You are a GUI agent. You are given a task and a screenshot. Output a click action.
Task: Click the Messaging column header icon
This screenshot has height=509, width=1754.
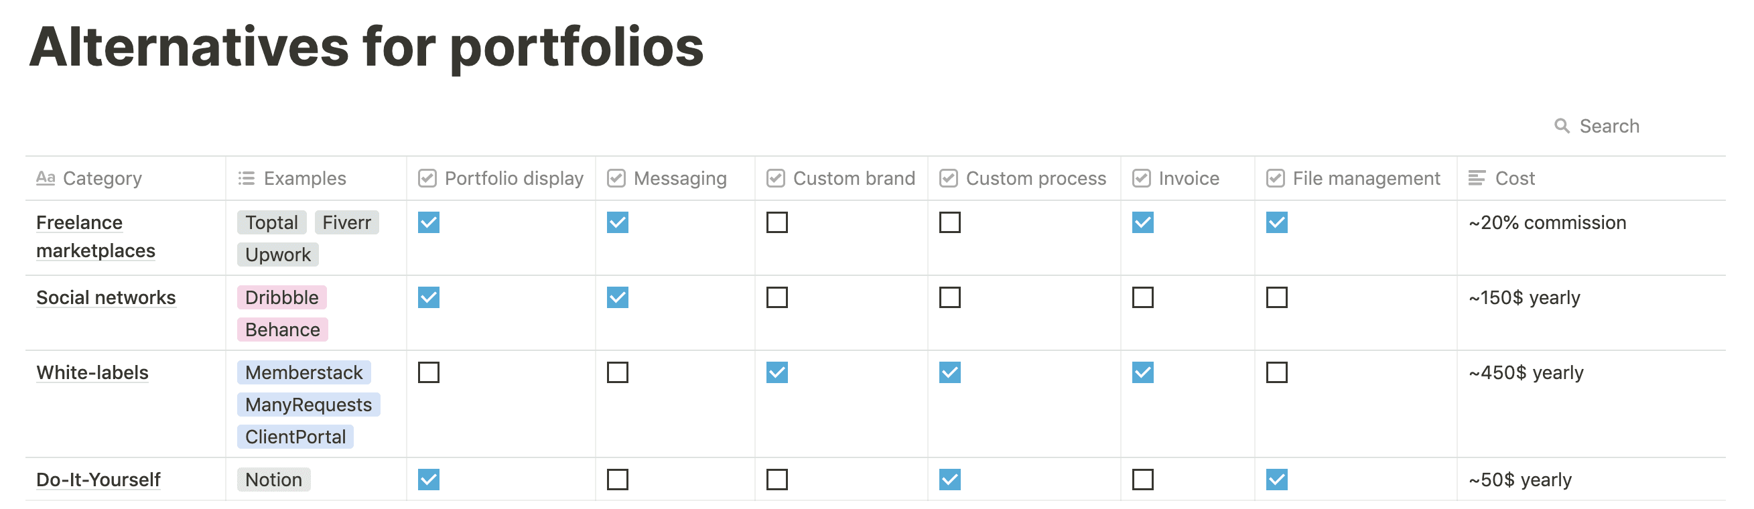click(616, 178)
